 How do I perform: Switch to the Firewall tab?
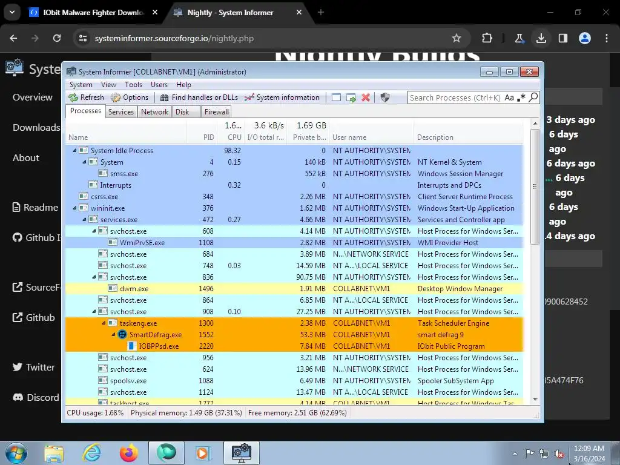click(216, 112)
